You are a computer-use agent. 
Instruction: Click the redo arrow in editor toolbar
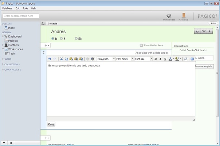coord(55,59)
